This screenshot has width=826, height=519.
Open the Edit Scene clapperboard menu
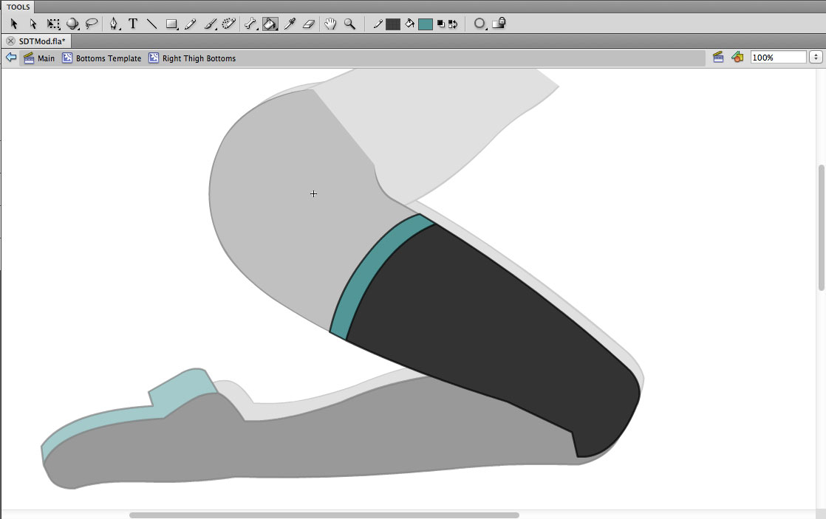click(x=717, y=58)
